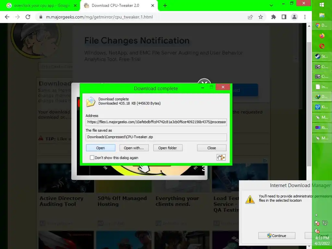Switch to Internet Download Manager taskbar item
This screenshot has width=332, height=249.
pyautogui.click(x=322, y=97)
